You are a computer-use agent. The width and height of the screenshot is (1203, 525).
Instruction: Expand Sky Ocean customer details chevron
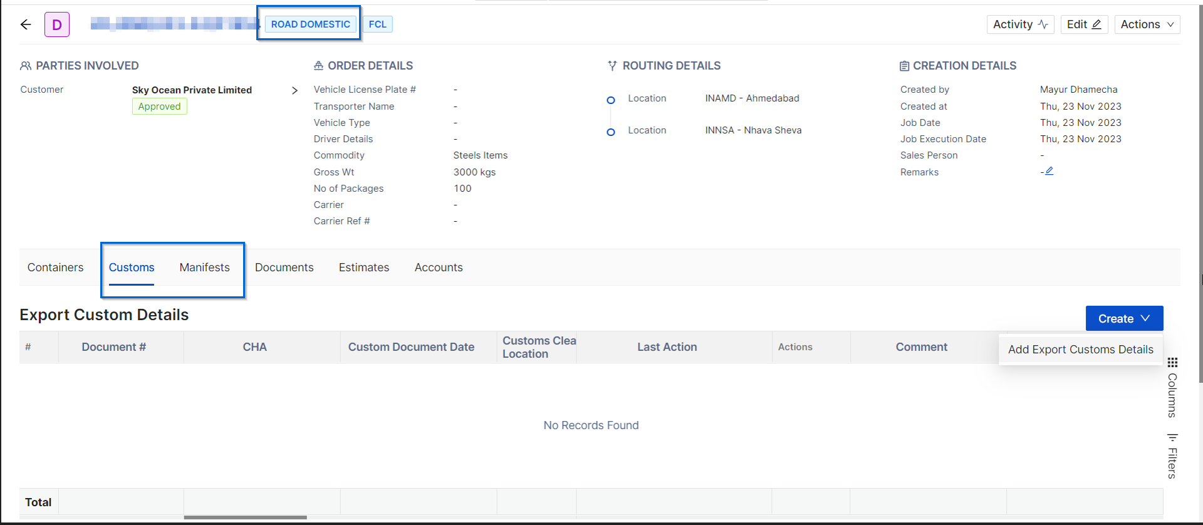(294, 91)
